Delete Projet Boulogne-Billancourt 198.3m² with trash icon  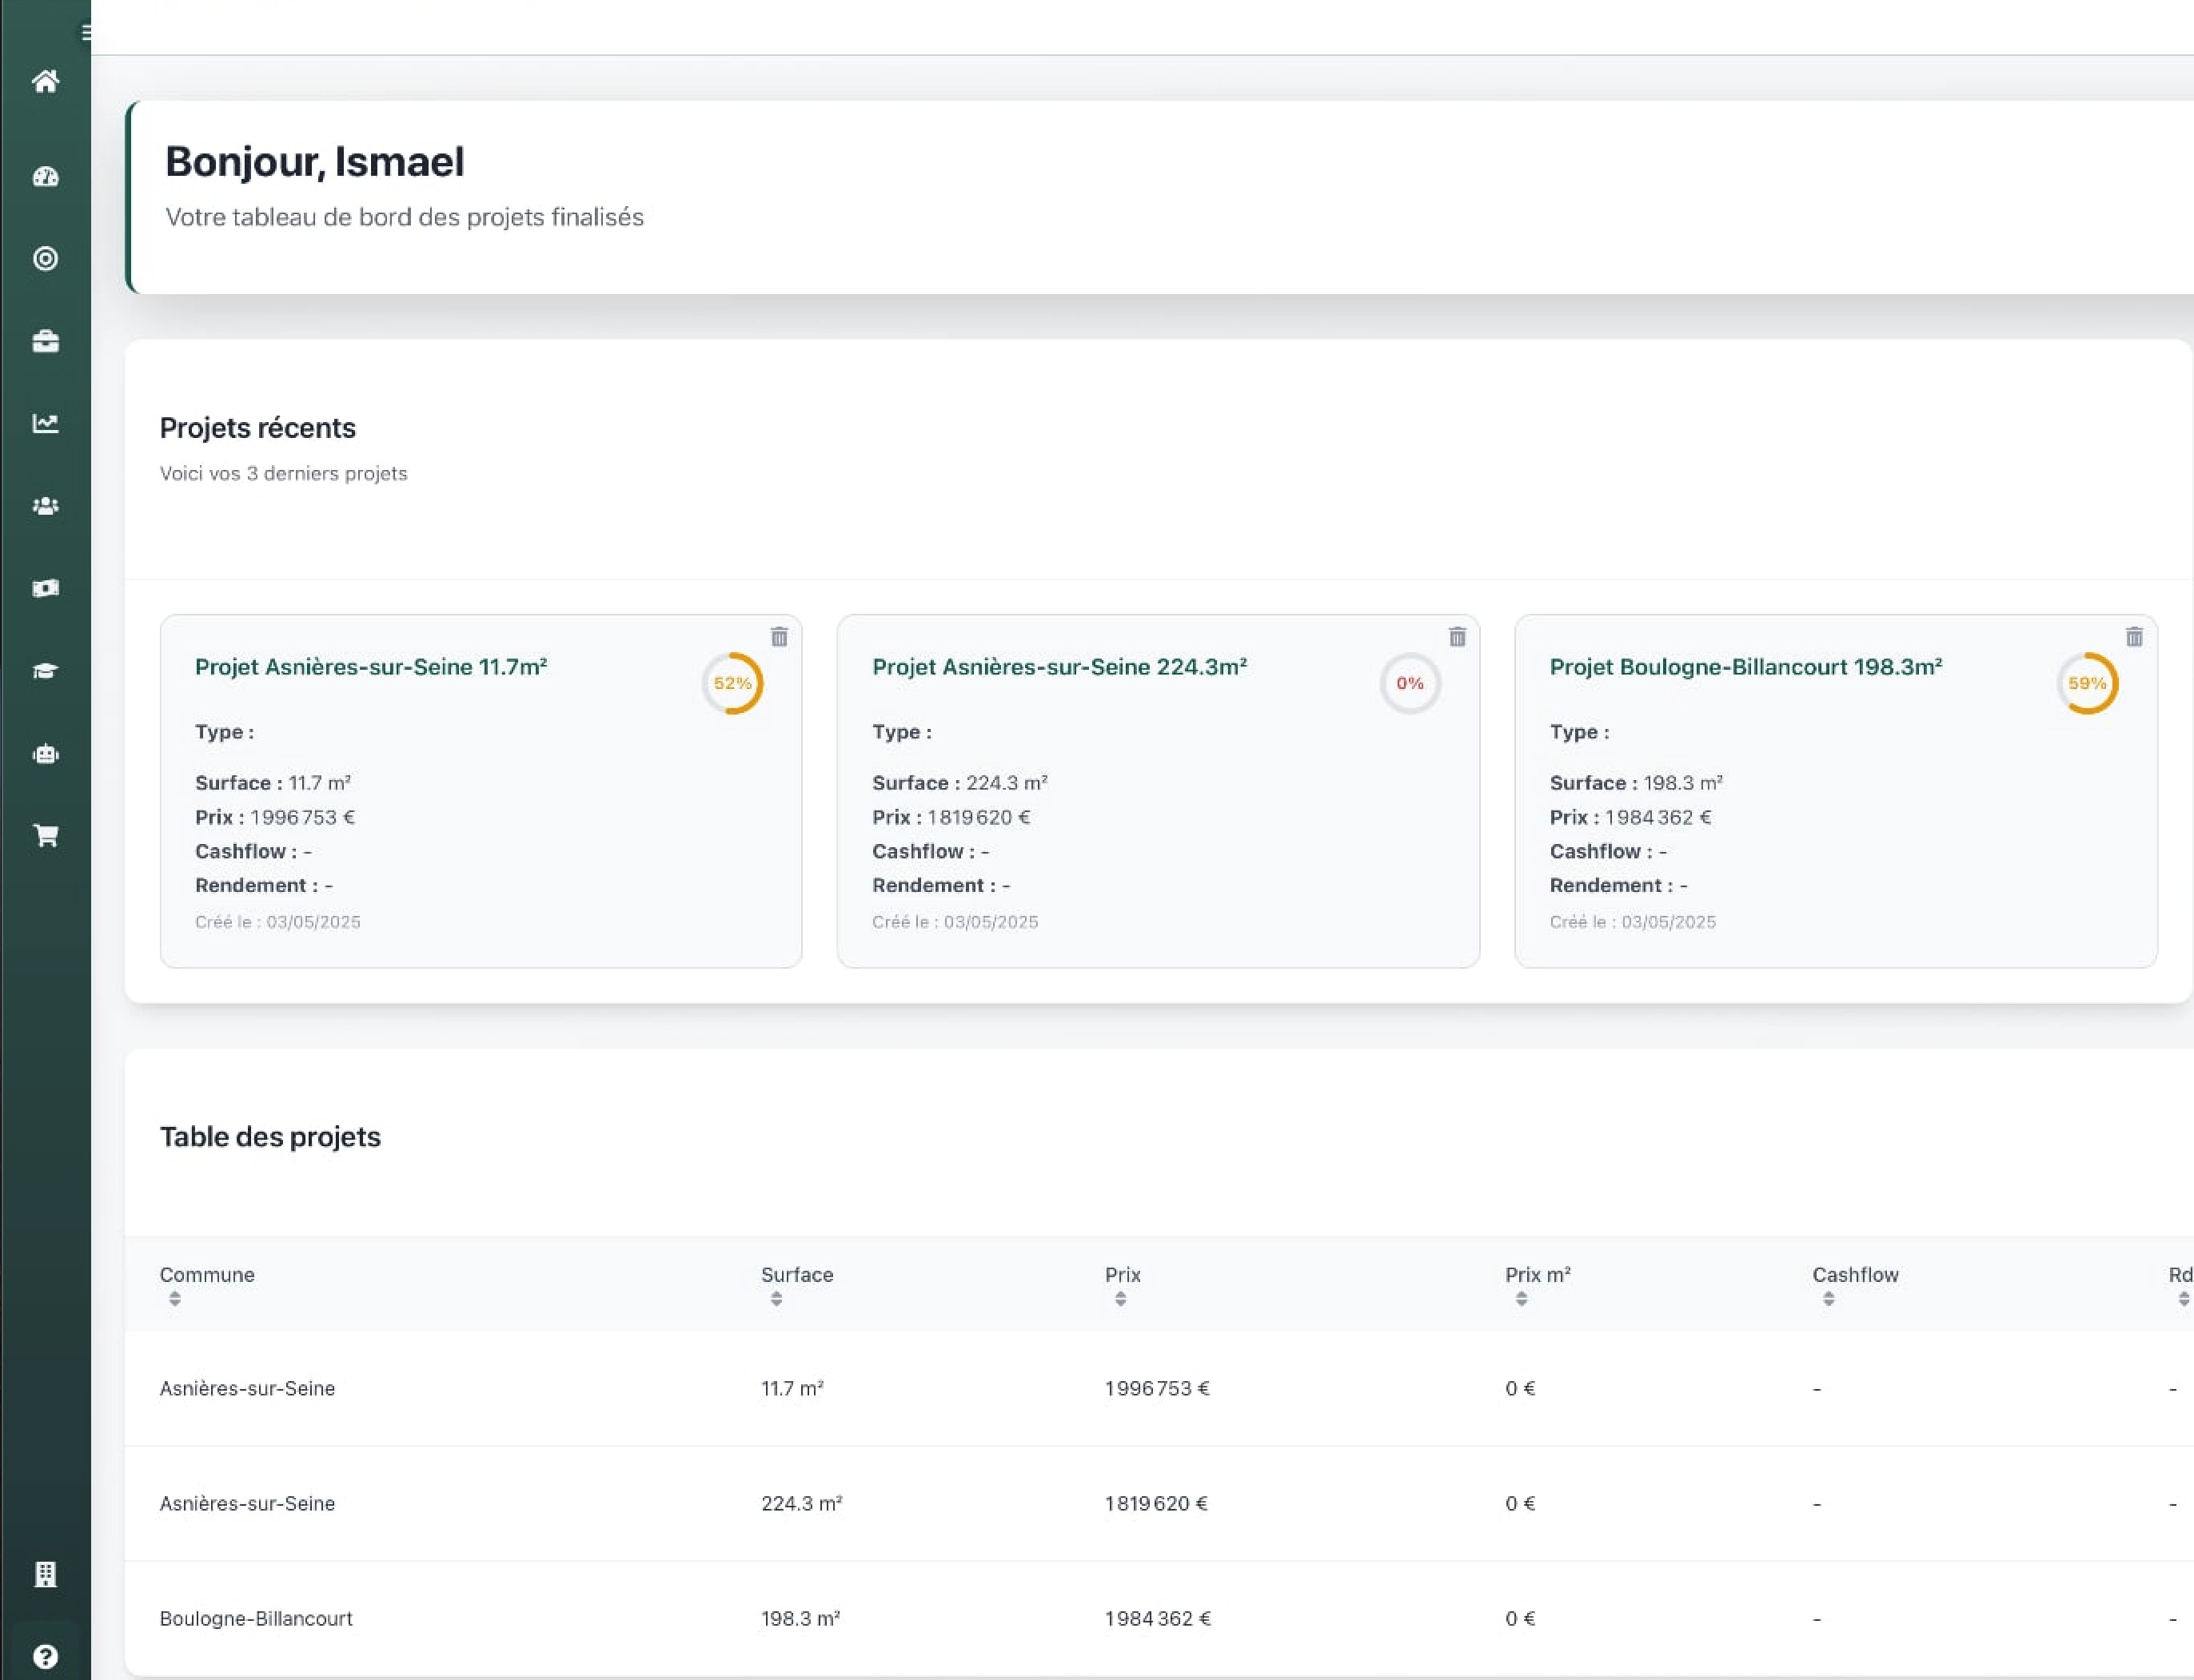tap(2134, 637)
